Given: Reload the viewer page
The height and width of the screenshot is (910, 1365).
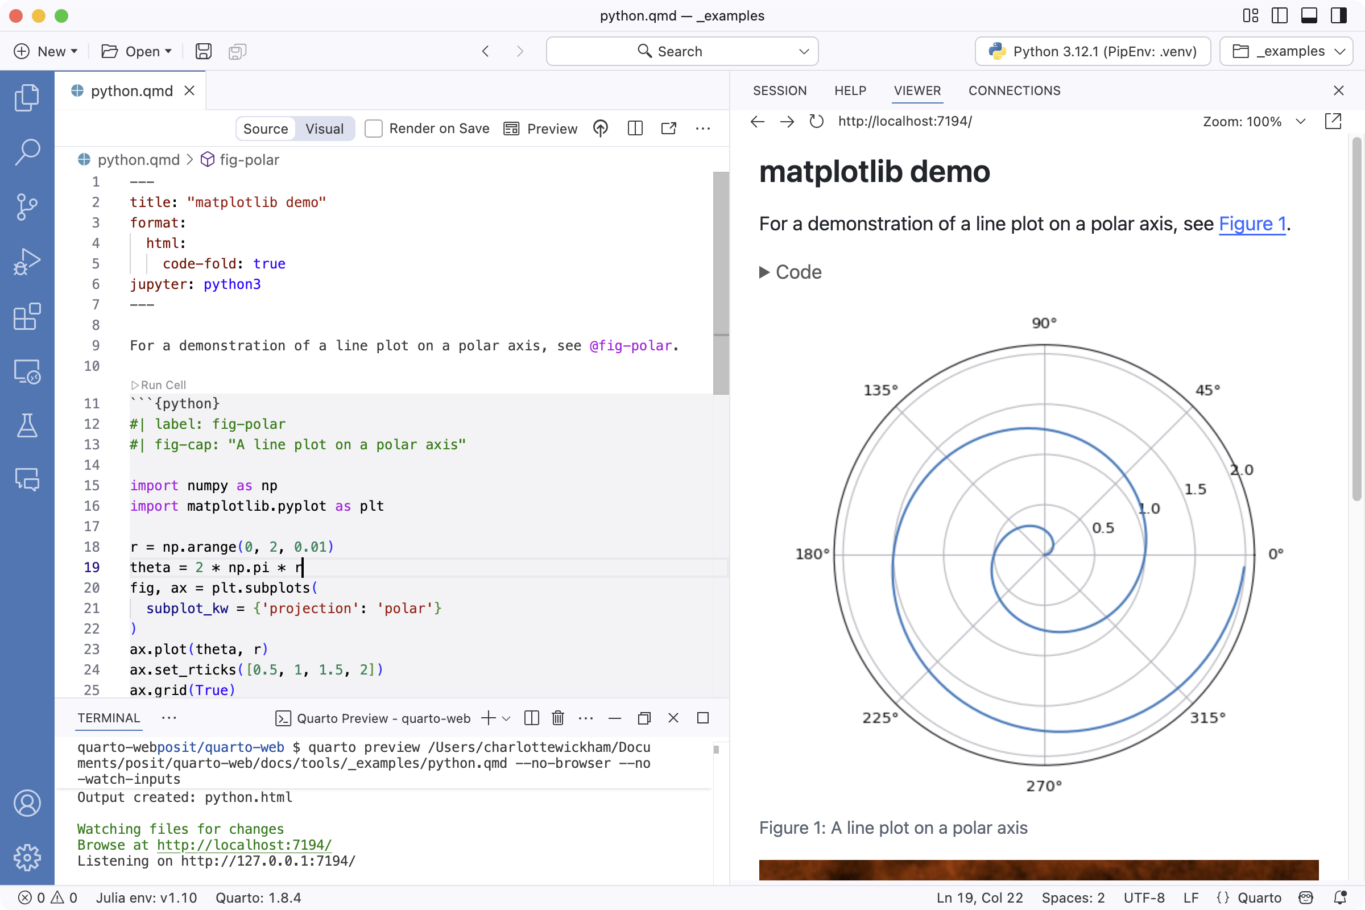Looking at the screenshot, I should [x=816, y=121].
